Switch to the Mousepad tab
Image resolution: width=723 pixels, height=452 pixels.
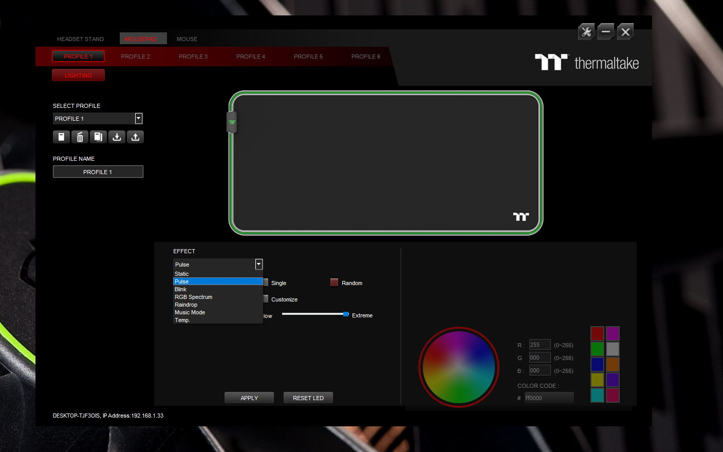click(x=143, y=39)
